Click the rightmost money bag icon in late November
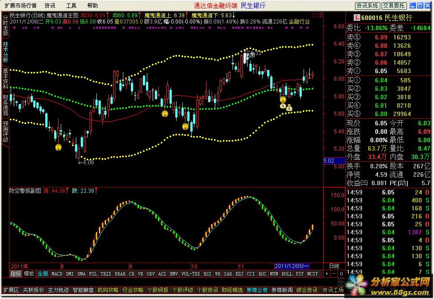 click(289, 108)
